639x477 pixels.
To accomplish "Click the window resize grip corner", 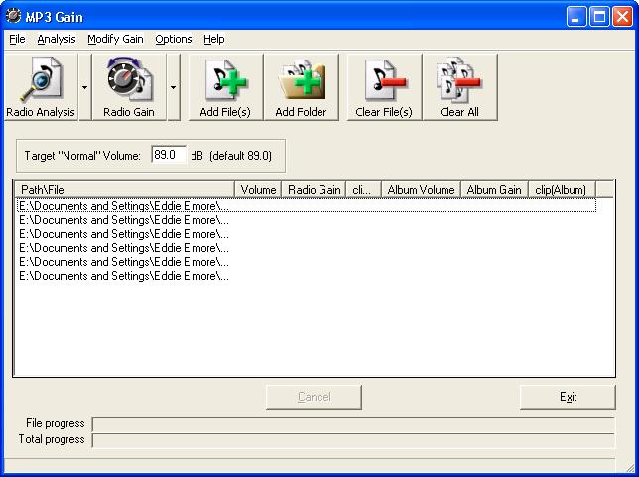I will (629, 468).
